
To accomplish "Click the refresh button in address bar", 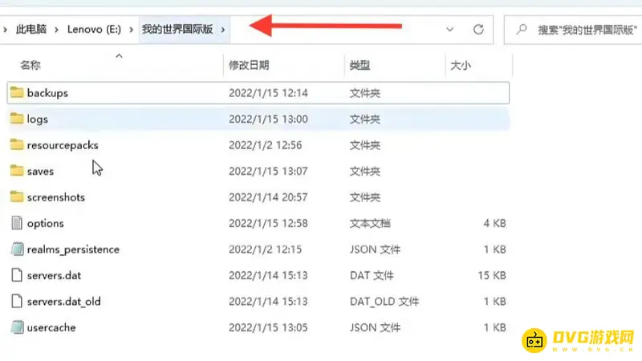I will (x=478, y=30).
